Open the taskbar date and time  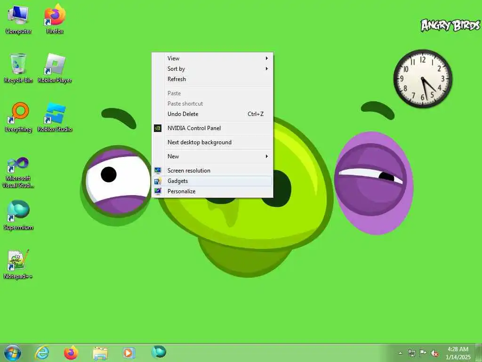pyautogui.click(x=458, y=353)
